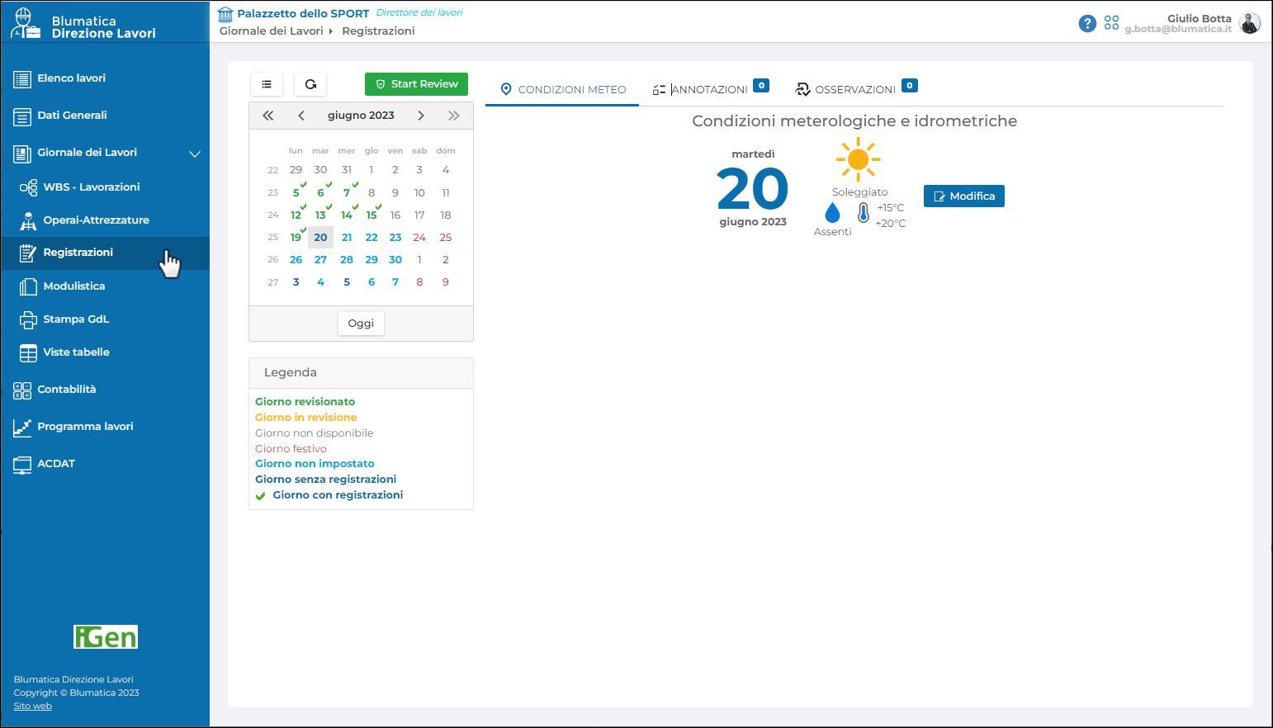Go to previous month in calendar

pyautogui.click(x=301, y=116)
